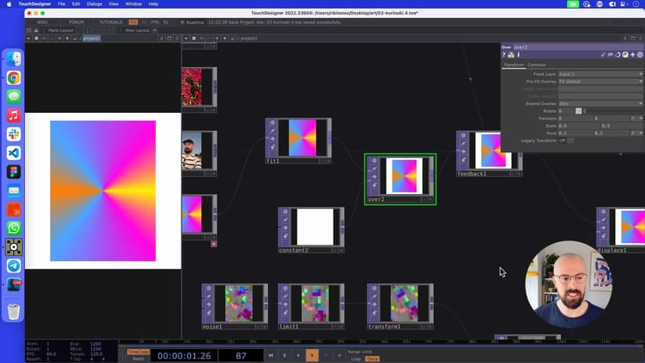Open the Python help icon in parameter panel
645x363 pixels.
tap(511, 55)
